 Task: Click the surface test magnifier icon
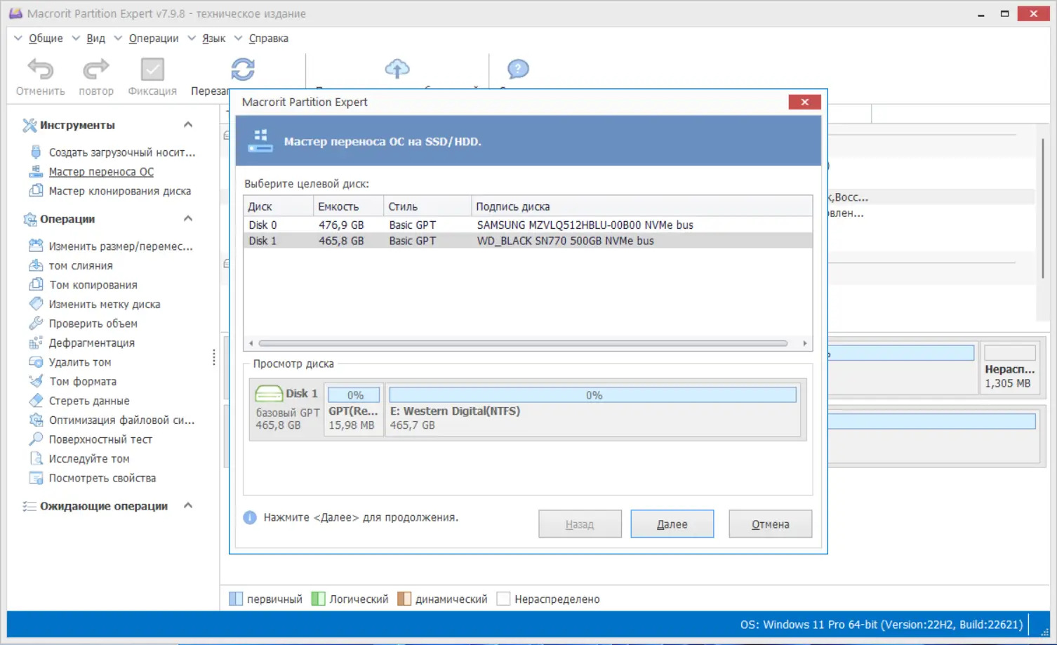pyautogui.click(x=36, y=439)
